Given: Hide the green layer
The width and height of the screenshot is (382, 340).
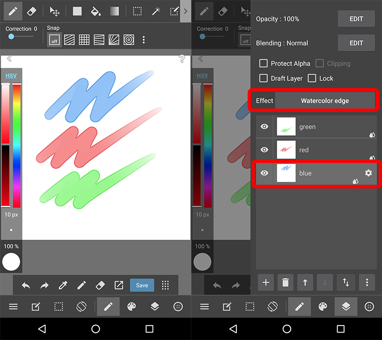Looking at the screenshot, I should (264, 127).
